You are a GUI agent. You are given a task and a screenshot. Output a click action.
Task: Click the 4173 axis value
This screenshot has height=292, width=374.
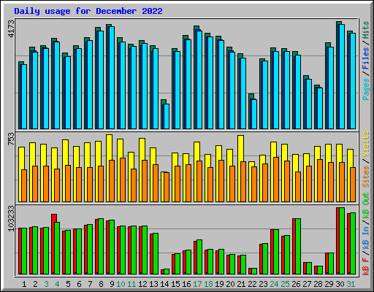point(12,28)
